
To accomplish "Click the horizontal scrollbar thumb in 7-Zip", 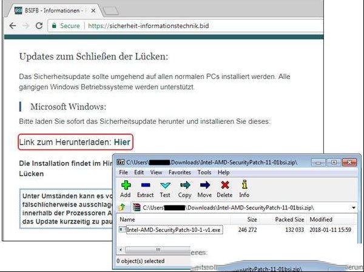I will point(158,250).
